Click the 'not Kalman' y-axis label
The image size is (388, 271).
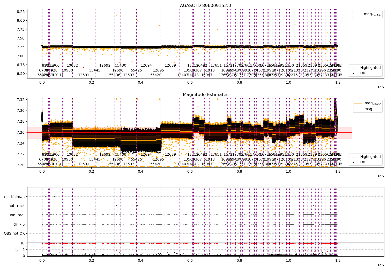[x=14, y=197]
